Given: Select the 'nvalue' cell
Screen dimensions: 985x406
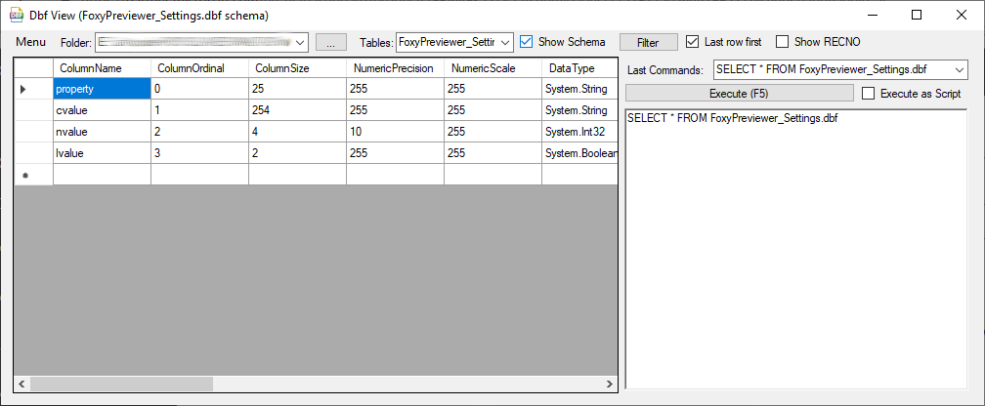Looking at the screenshot, I should coord(102,132).
